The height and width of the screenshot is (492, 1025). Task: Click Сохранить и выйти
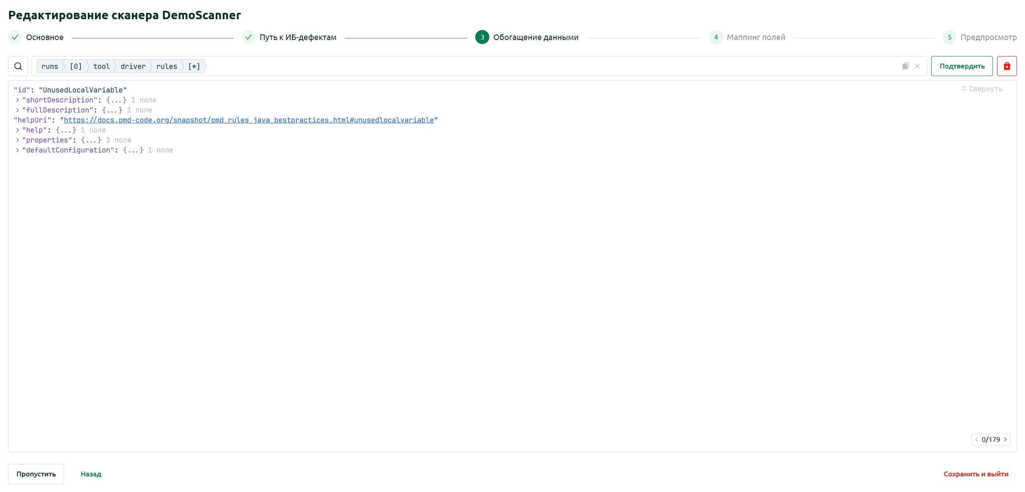(976, 474)
